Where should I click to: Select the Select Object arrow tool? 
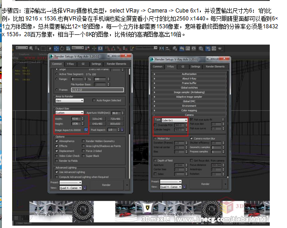point(31,48)
